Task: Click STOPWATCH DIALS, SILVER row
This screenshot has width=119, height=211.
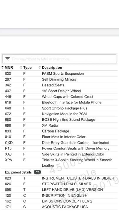Action: (59, 184)
